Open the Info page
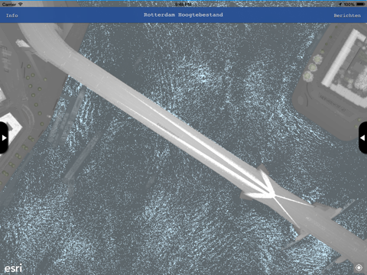The image size is (367, 275). click(12, 15)
